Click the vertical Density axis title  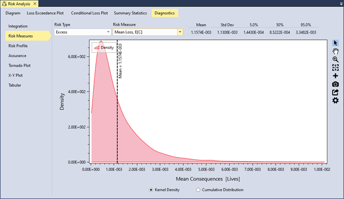tap(62, 101)
